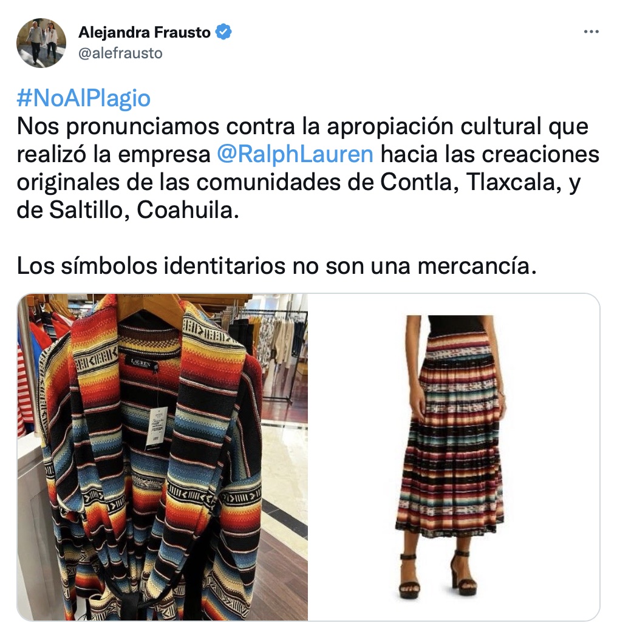Image resolution: width=617 pixels, height=623 pixels.
Task: Follow the @RalphLauren mention link
Action: pyautogui.click(x=295, y=154)
